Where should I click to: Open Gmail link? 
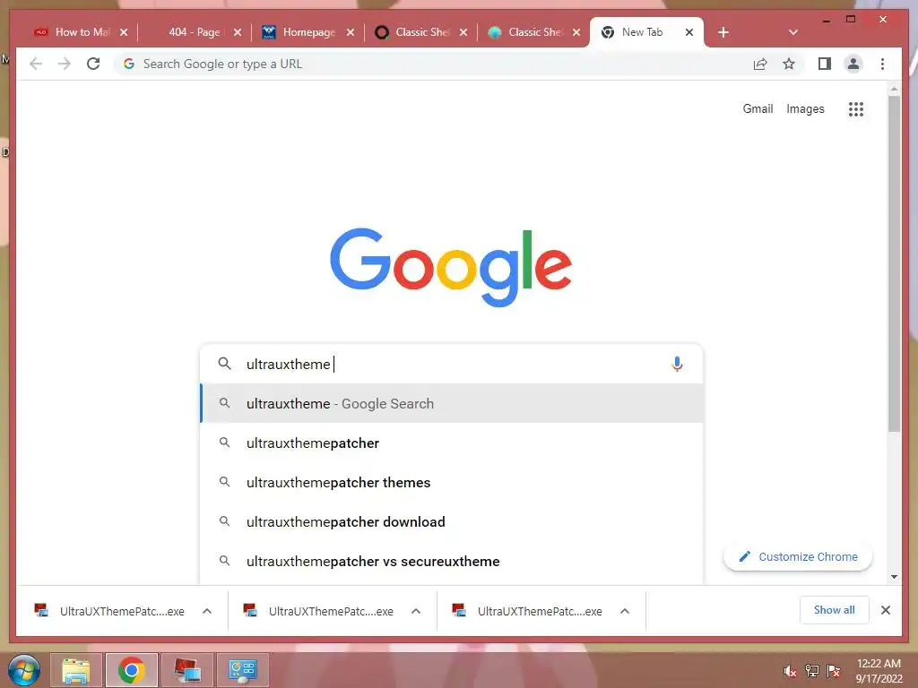pyautogui.click(x=758, y=108)
